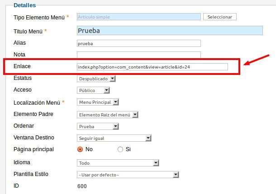Click the Detalles section heading
276x194 pixels.
pyautogui.click(x=24, y=5)
